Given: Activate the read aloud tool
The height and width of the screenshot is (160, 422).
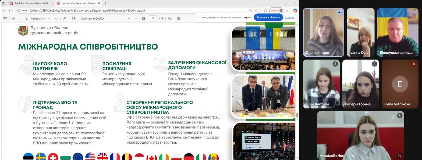Looking at the screenshot, I should pyautogui.click(x=65, y=18).
